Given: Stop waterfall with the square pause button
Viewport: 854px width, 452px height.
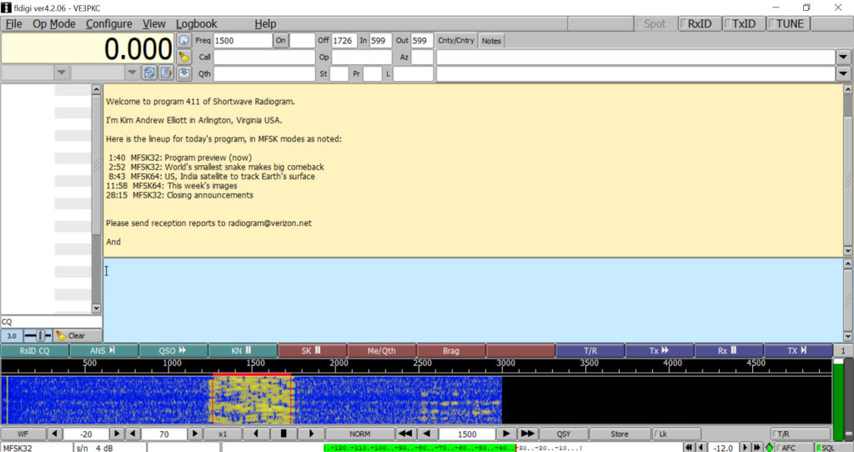Looking at the screenshot, I should [284, 434].
